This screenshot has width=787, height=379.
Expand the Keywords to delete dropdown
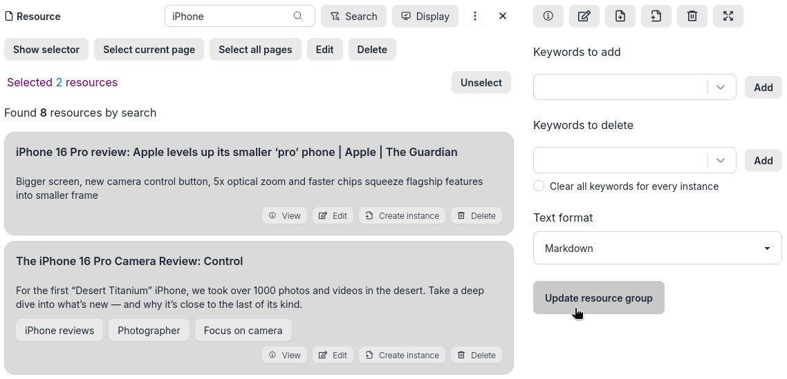tap(721, 160)
